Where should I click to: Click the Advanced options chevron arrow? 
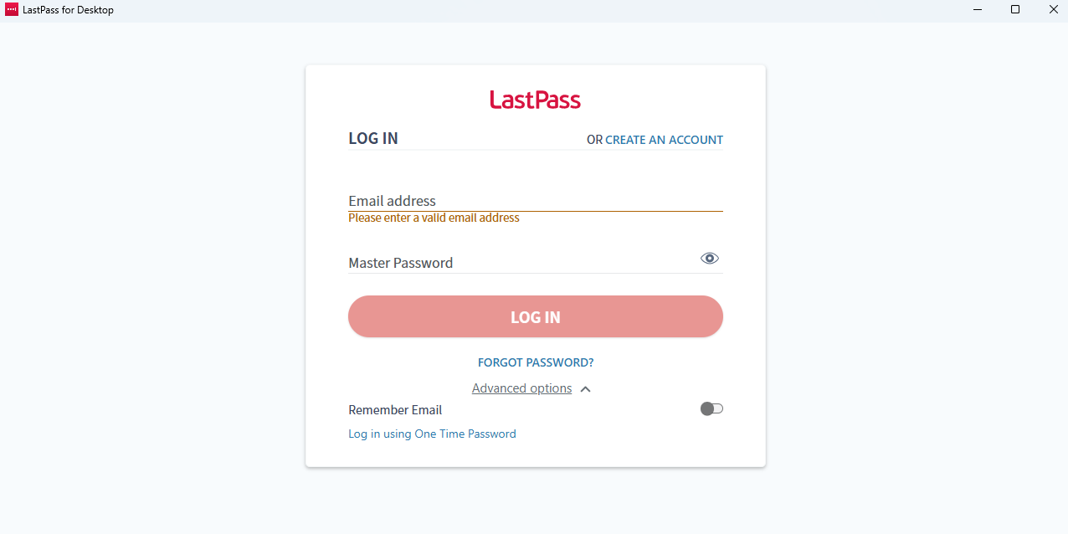(x=585, y=388)
